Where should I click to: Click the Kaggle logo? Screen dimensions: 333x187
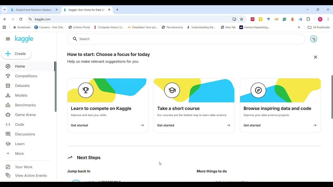pyautogui.click(x=24, y=39)
